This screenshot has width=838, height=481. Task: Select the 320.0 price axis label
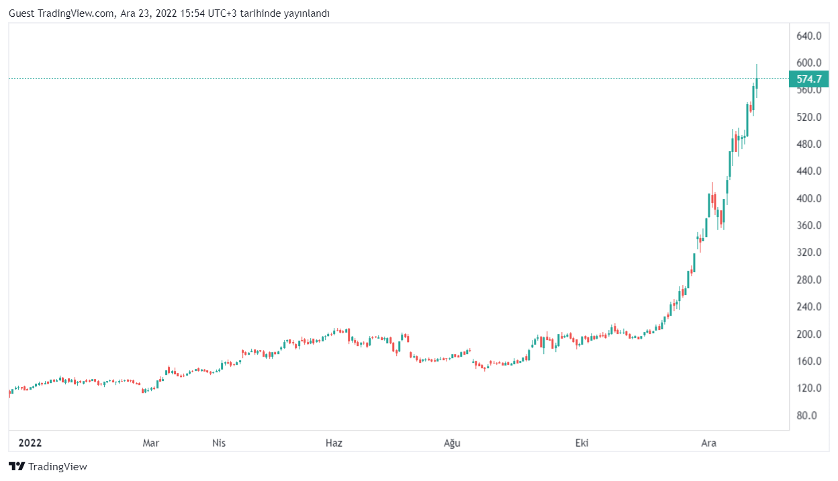pyautogui.click(x=808, y=253)
